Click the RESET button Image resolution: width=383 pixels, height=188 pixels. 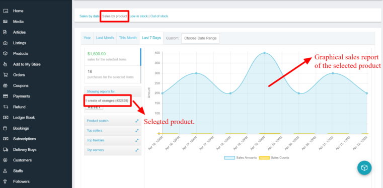pos(94,108)
